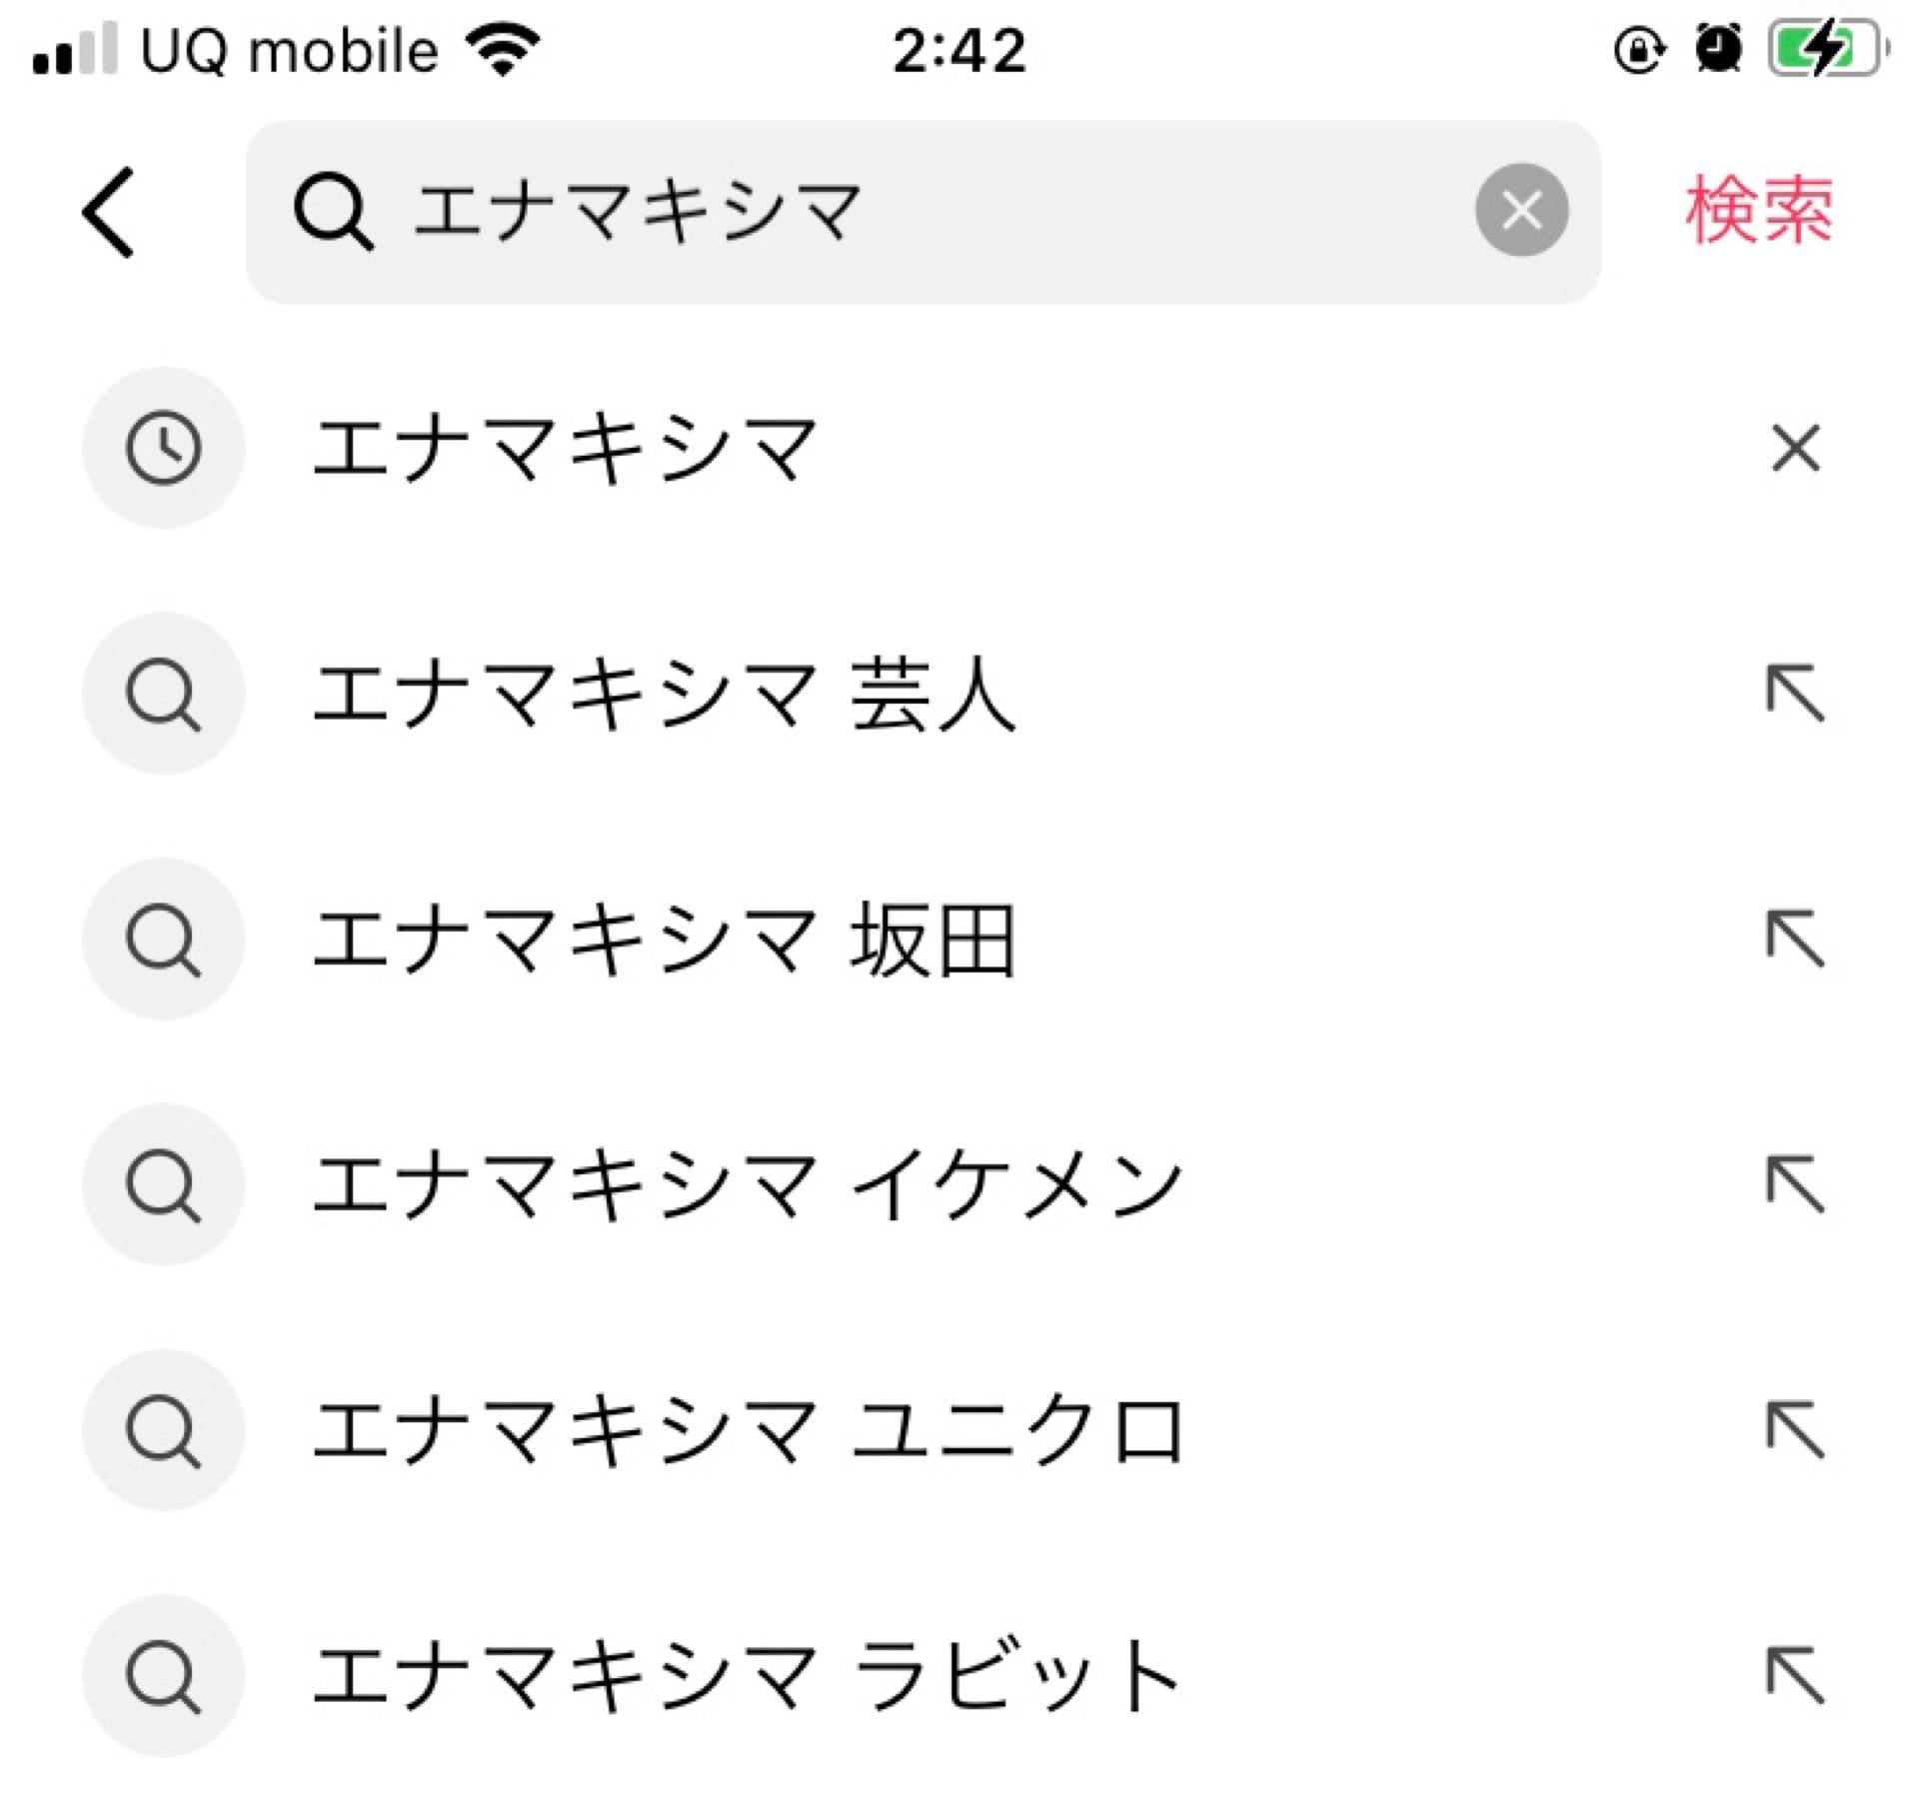Tap the search input field

pos(900,210)
